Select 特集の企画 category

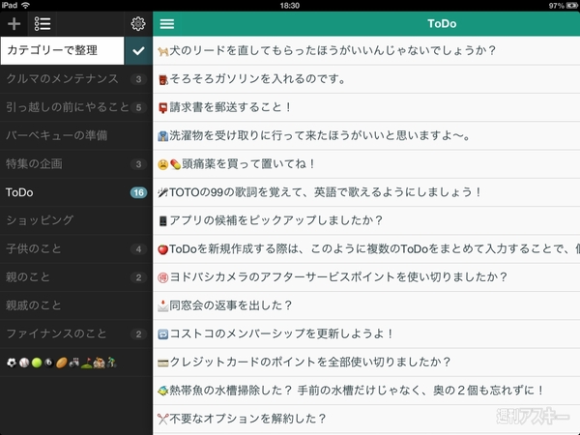pyautogui.click(x=76, y=164)
